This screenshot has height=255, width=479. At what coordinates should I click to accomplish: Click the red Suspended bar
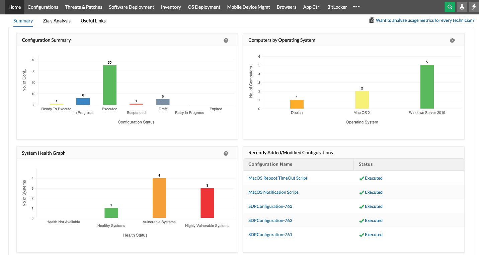tap(136, 104)
